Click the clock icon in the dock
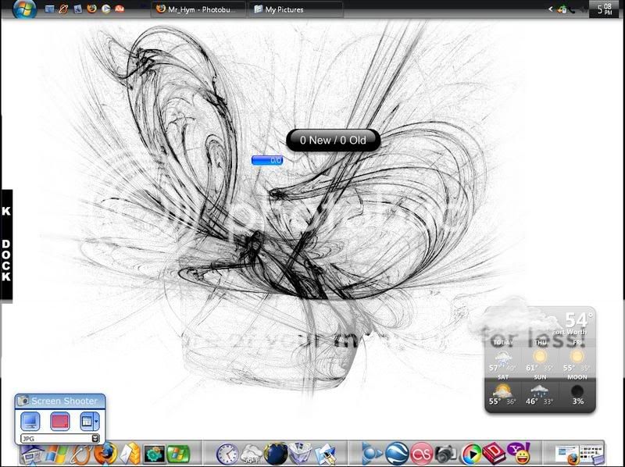Screen dimensions: 625x467 227,453
